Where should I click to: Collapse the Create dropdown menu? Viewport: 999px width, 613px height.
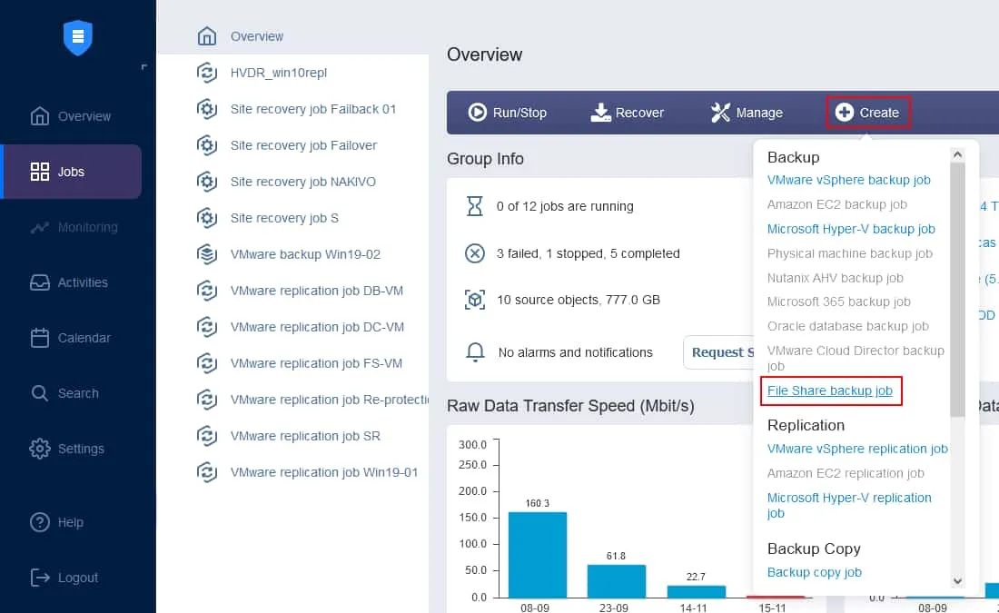(867, 113)
